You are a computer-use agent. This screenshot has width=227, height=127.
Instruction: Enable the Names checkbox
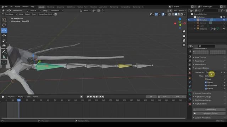[206, 76]
